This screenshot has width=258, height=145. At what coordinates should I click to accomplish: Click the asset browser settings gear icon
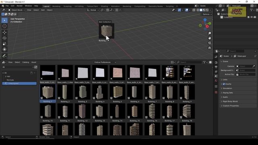[x=210, y=62]
